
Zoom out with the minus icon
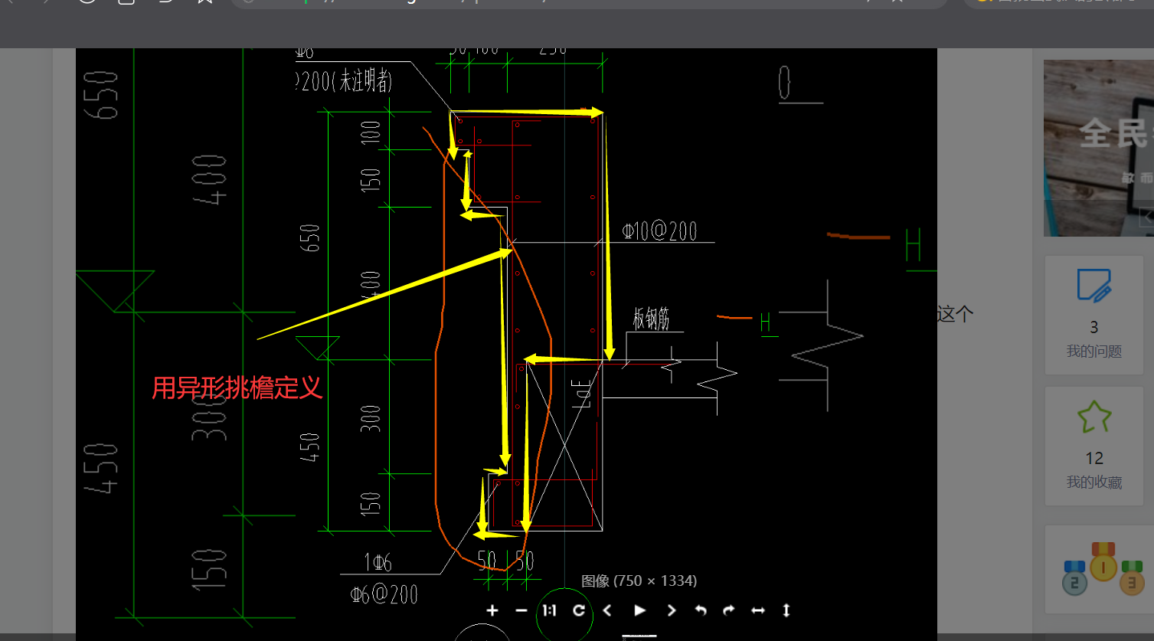point(521,610)
